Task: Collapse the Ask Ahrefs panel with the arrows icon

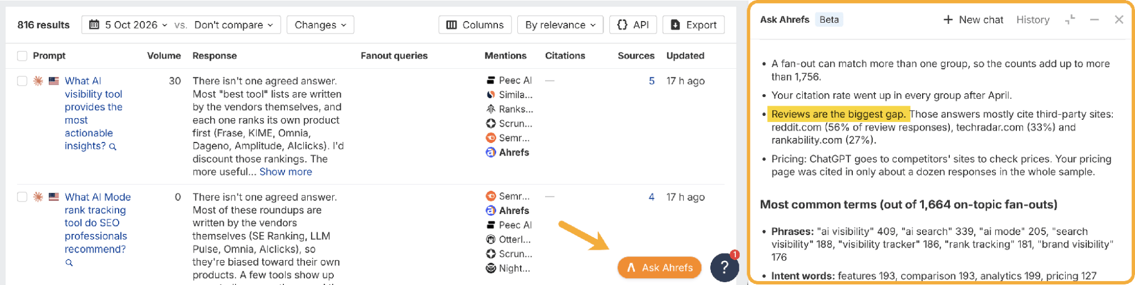Action: pyautogui.click(x=1070, y=20)
